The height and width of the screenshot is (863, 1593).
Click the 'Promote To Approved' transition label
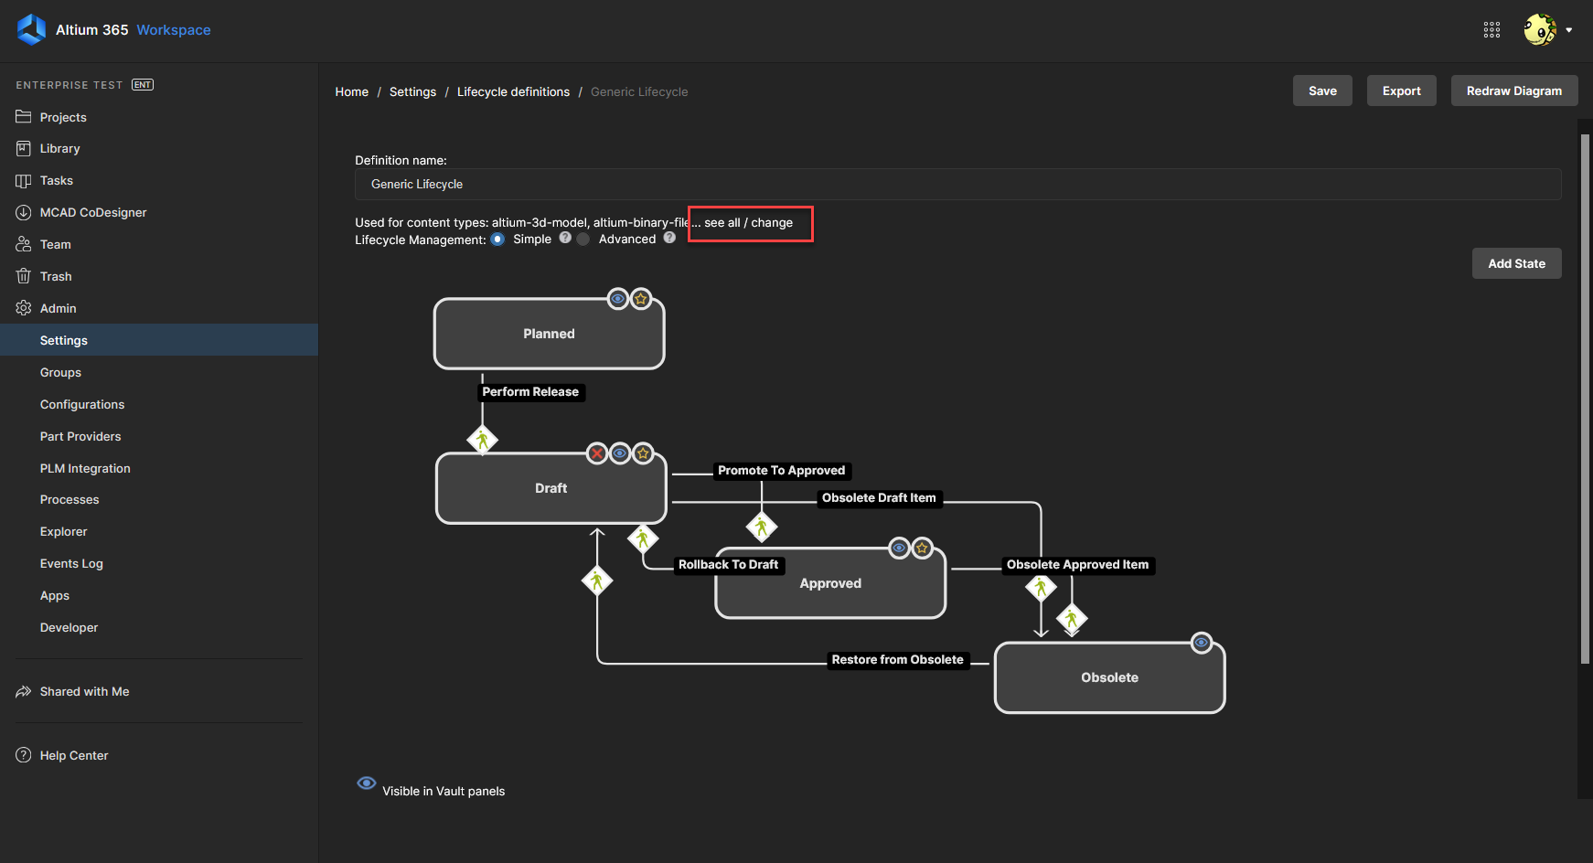pyautogui.click(x=782, y=470)
